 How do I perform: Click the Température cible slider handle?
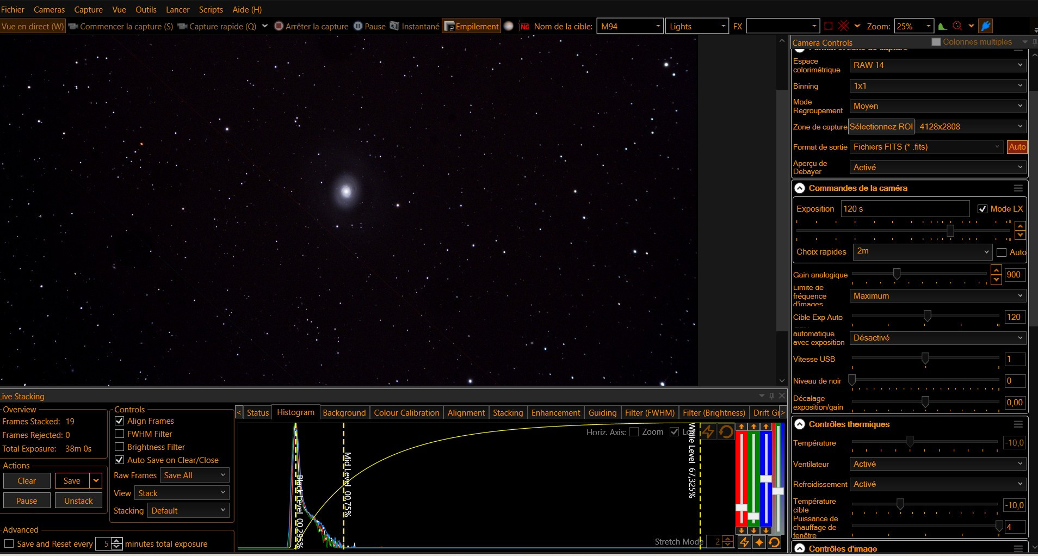tap(900, 505)
